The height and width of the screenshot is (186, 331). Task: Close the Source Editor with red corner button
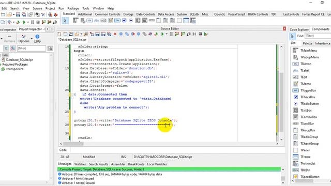pos(284,28)
